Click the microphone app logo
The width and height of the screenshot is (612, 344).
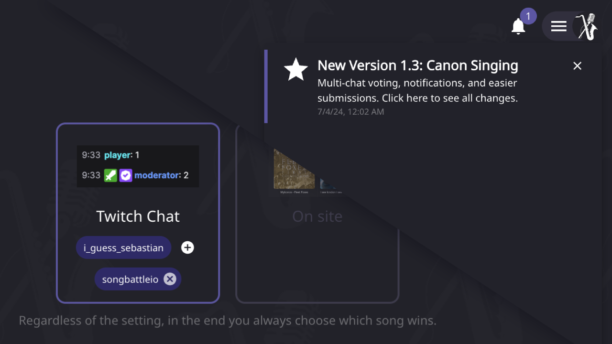587,26
